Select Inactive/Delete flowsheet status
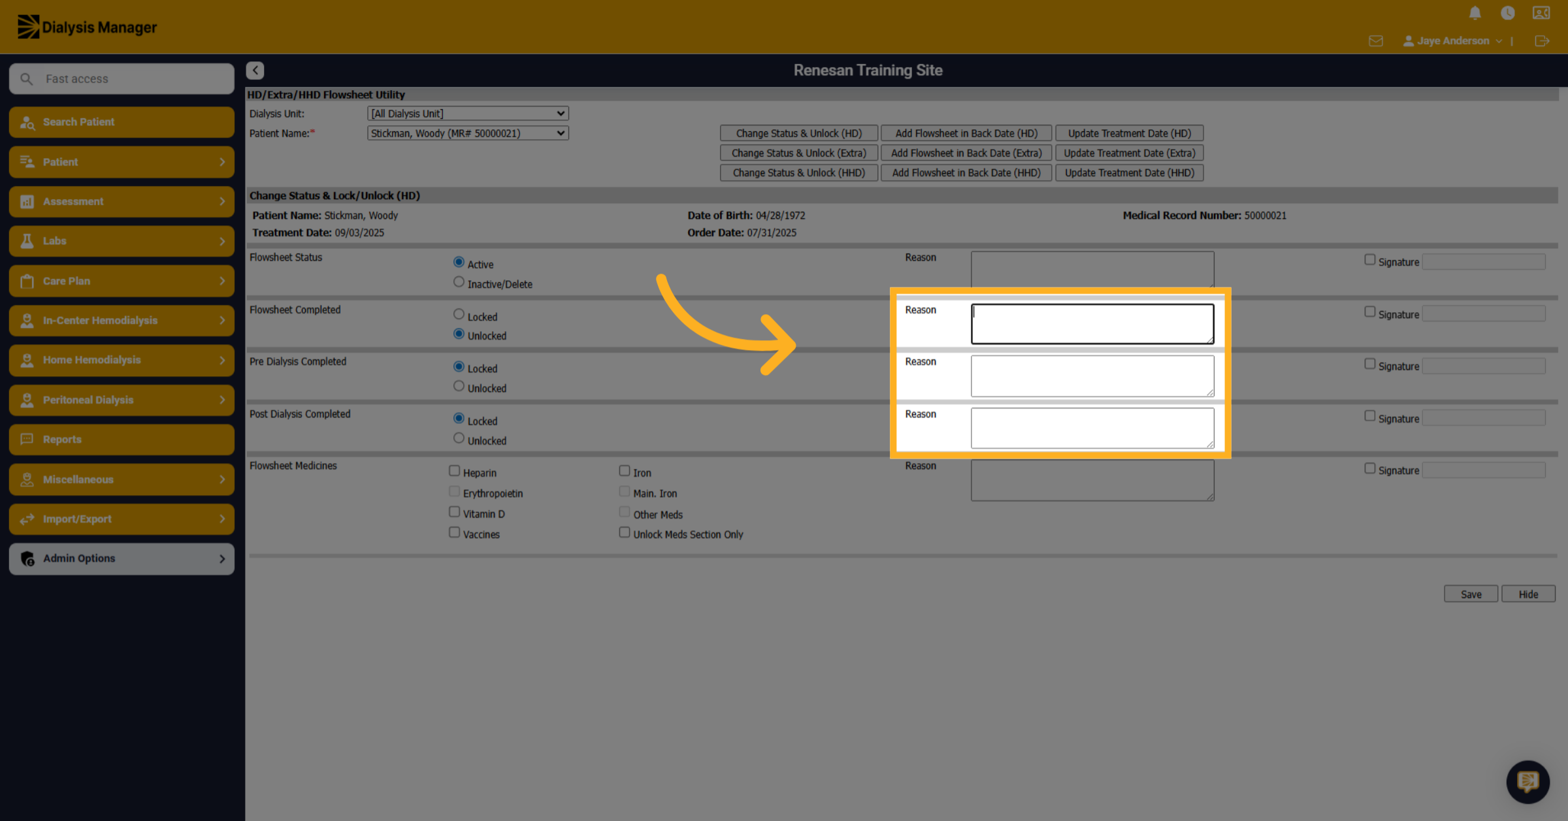Screen dimensions: 1568x821 pos(459,282)
